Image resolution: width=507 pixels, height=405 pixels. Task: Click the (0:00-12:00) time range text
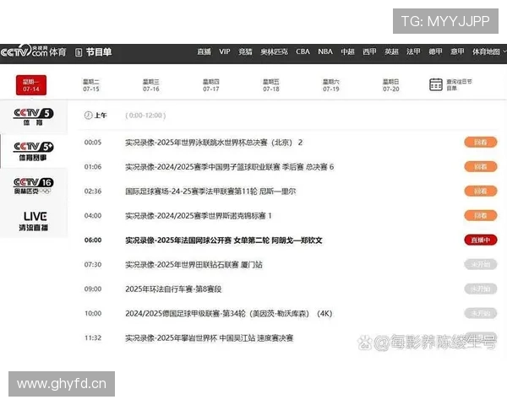tap(145, 116)
